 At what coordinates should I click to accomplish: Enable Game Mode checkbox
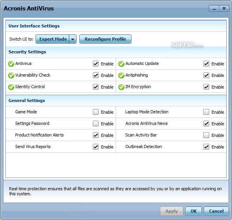tap(96, 112)
